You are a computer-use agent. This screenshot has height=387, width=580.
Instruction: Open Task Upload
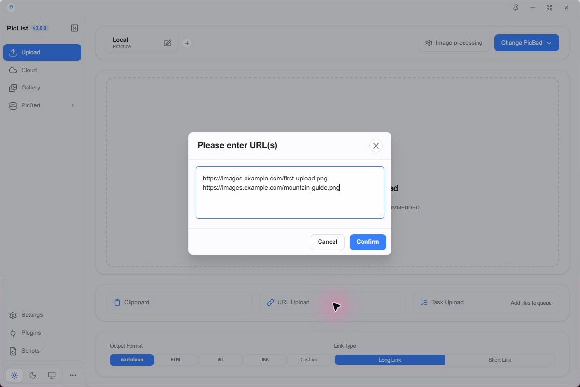(x=486, y=302)
